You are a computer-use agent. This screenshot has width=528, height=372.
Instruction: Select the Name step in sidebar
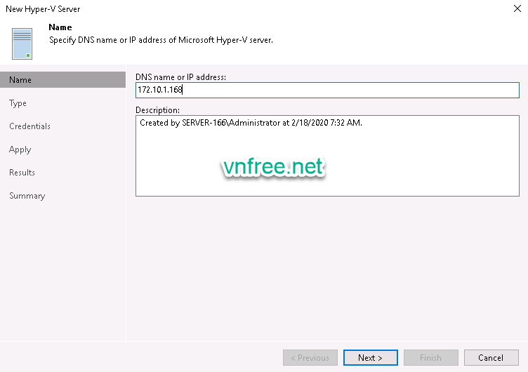[20, 80]
